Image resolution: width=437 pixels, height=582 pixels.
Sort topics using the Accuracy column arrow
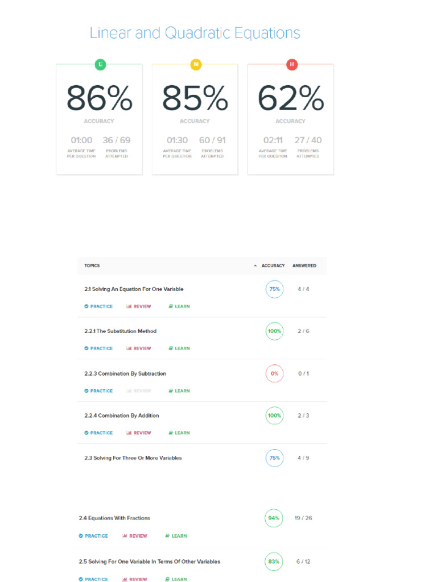coord(255,265)
